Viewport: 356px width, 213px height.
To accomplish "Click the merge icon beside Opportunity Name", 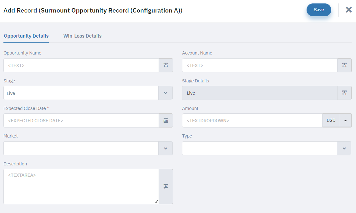I will point(166,65).
